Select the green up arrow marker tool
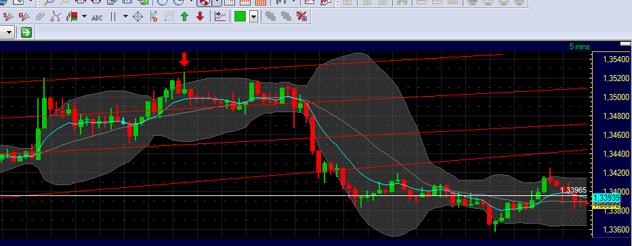 tap(185, 17)
